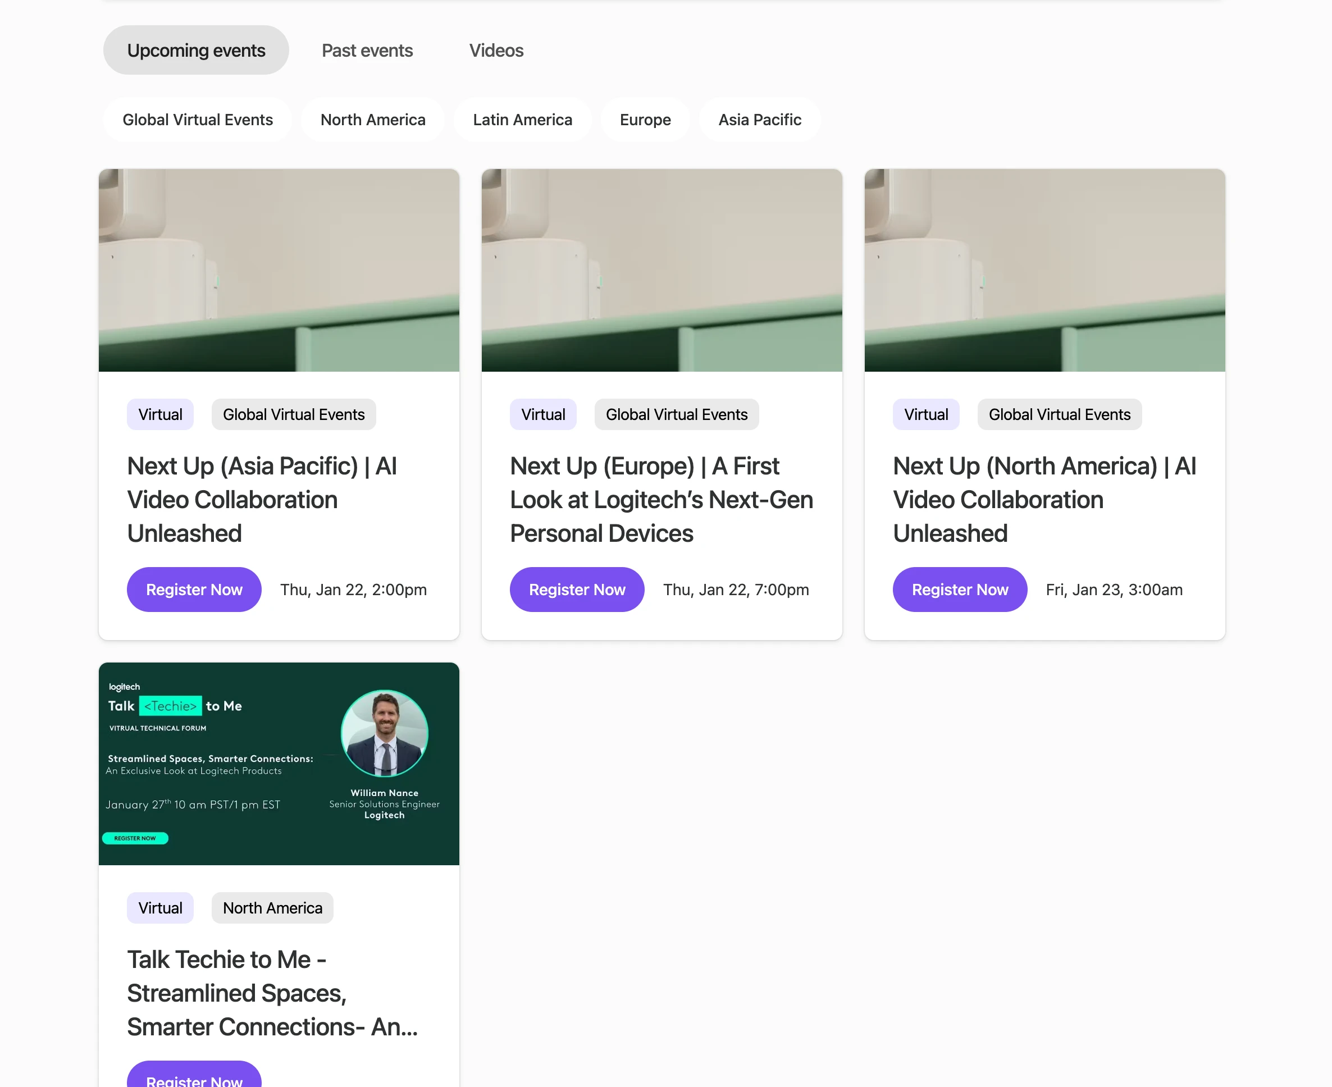Open the Next Up (Asia Pacific) event title
This screenshot has width=1332, height=1087.
[x=262, y=499]
